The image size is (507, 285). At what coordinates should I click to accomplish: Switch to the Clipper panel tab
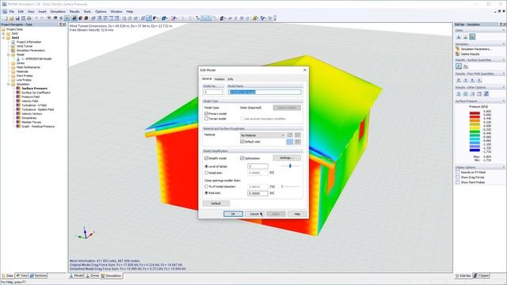[x=481, y=275]
